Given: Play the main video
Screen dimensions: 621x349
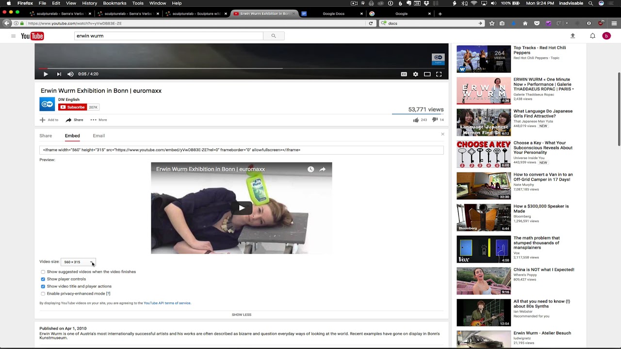Looking at the screenshot, I should pyautogui.click(x=46, y=74).
